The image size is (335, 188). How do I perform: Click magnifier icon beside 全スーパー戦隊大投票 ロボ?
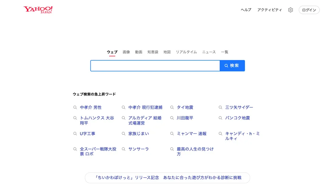[x=75, y=149]
